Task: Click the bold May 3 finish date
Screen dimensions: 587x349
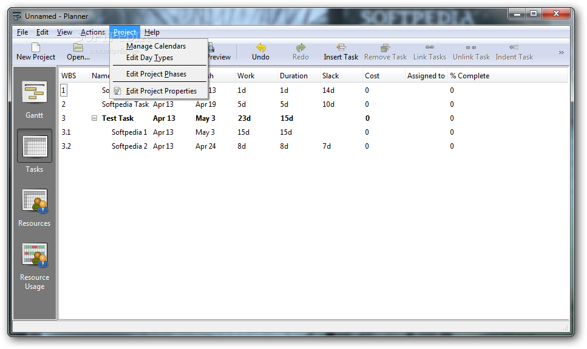Action: click(x=205, y=118)
